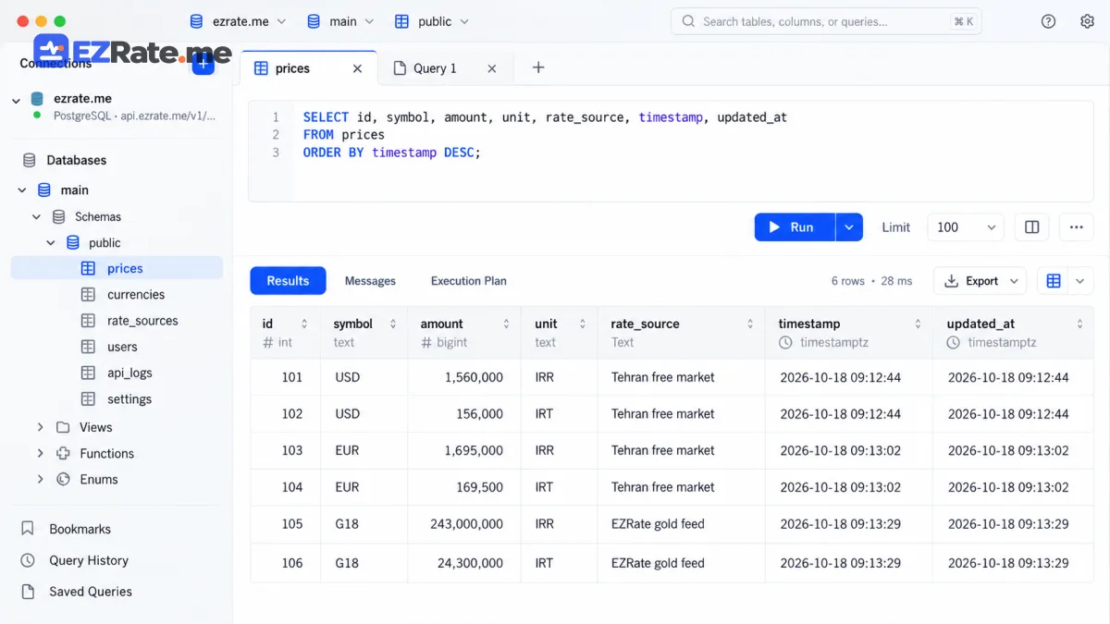Viewport: 1110px width, 624px height.
Task: Sort by the updated_at column sort icon
Action: coord(1079,324)
